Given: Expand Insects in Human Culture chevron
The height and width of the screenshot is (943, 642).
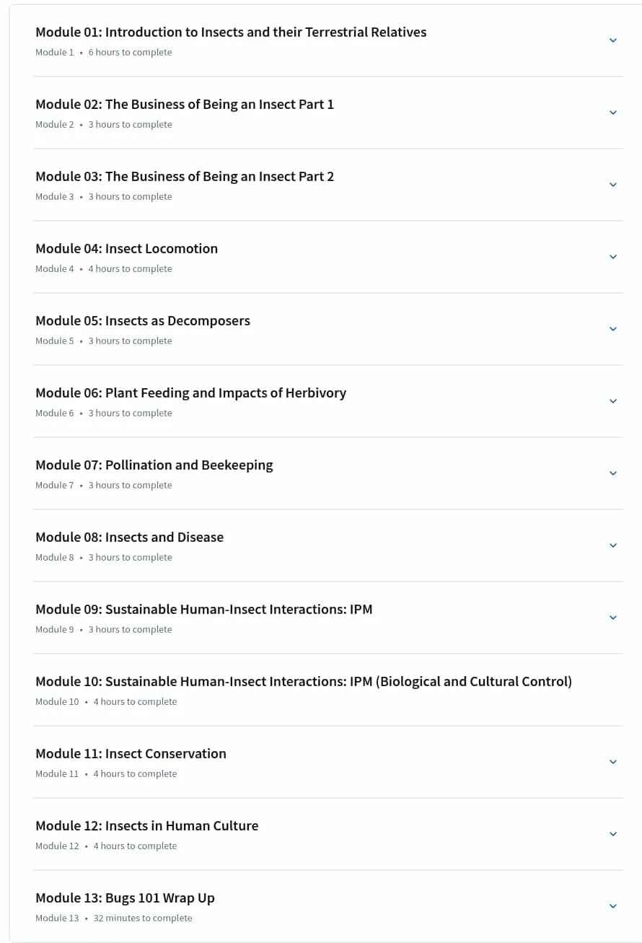Looking at the screenshot, I should click(x=613, y=834).
